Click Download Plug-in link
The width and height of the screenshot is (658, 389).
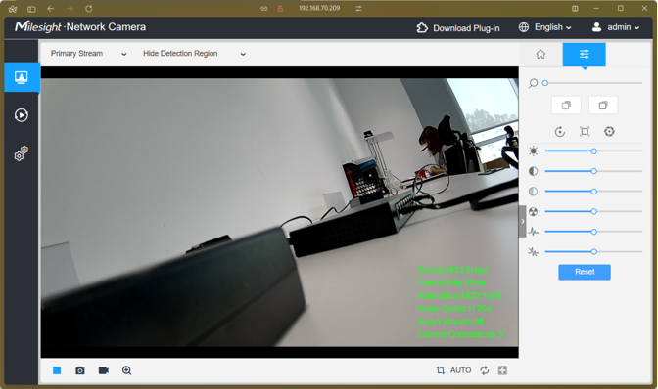tap(458, 28)
